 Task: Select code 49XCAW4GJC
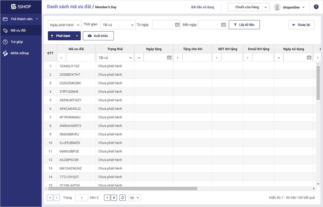pos(70,109)
